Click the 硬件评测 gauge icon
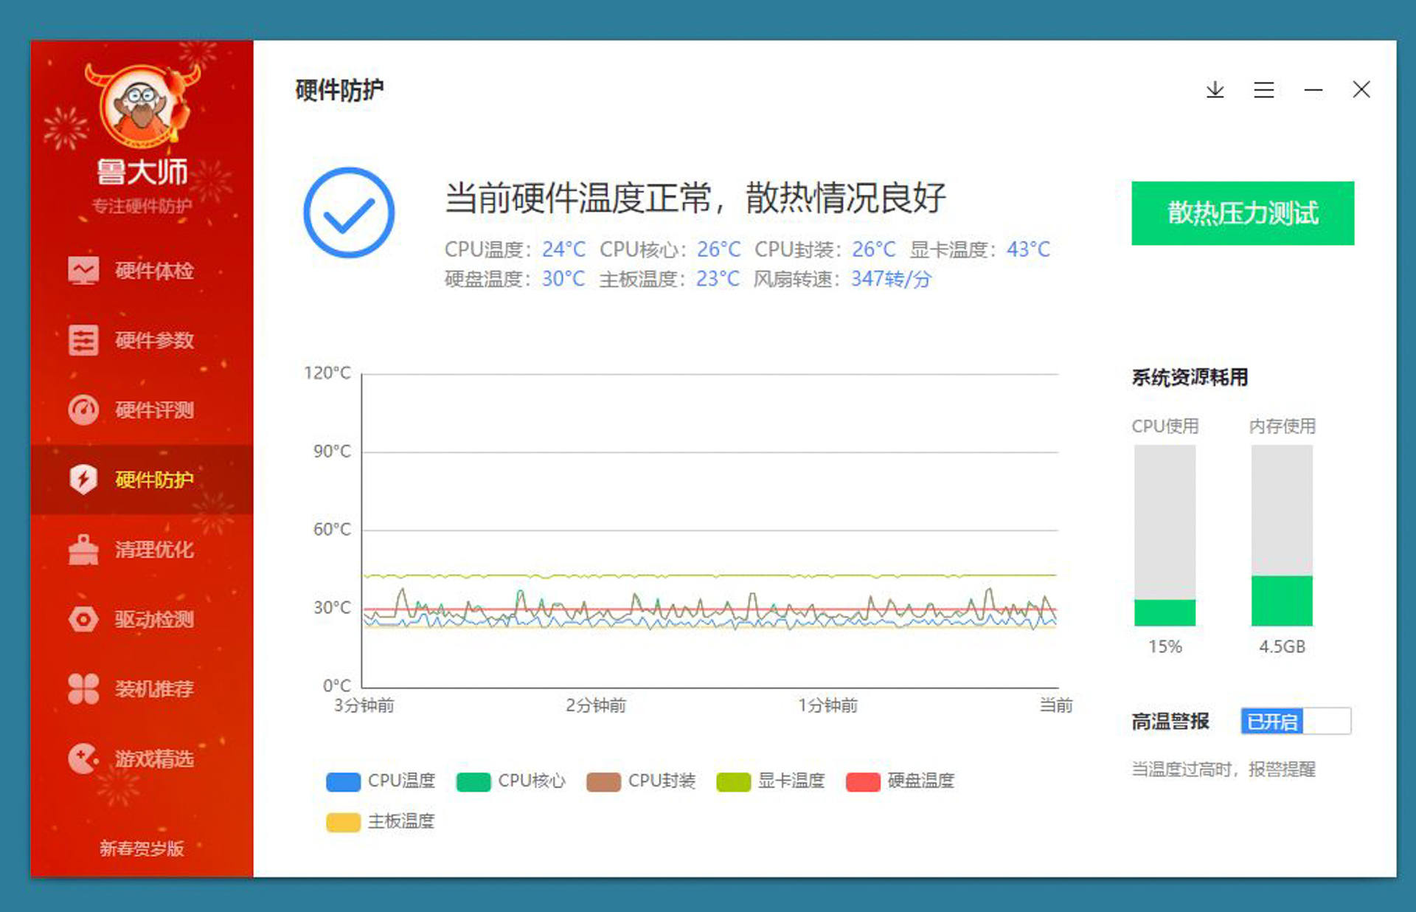Screen dimensions: 1416x912 [83, 410]
